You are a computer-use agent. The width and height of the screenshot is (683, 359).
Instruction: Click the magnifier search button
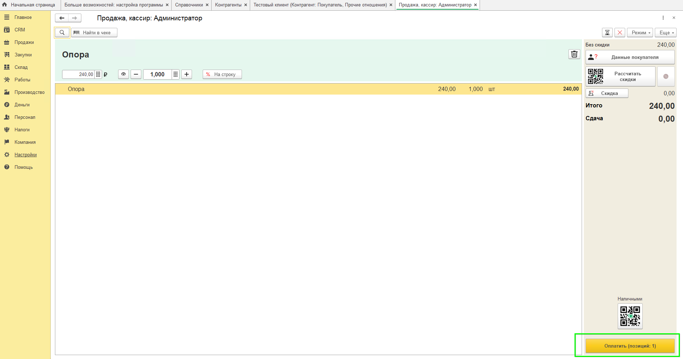click(62, 32)
